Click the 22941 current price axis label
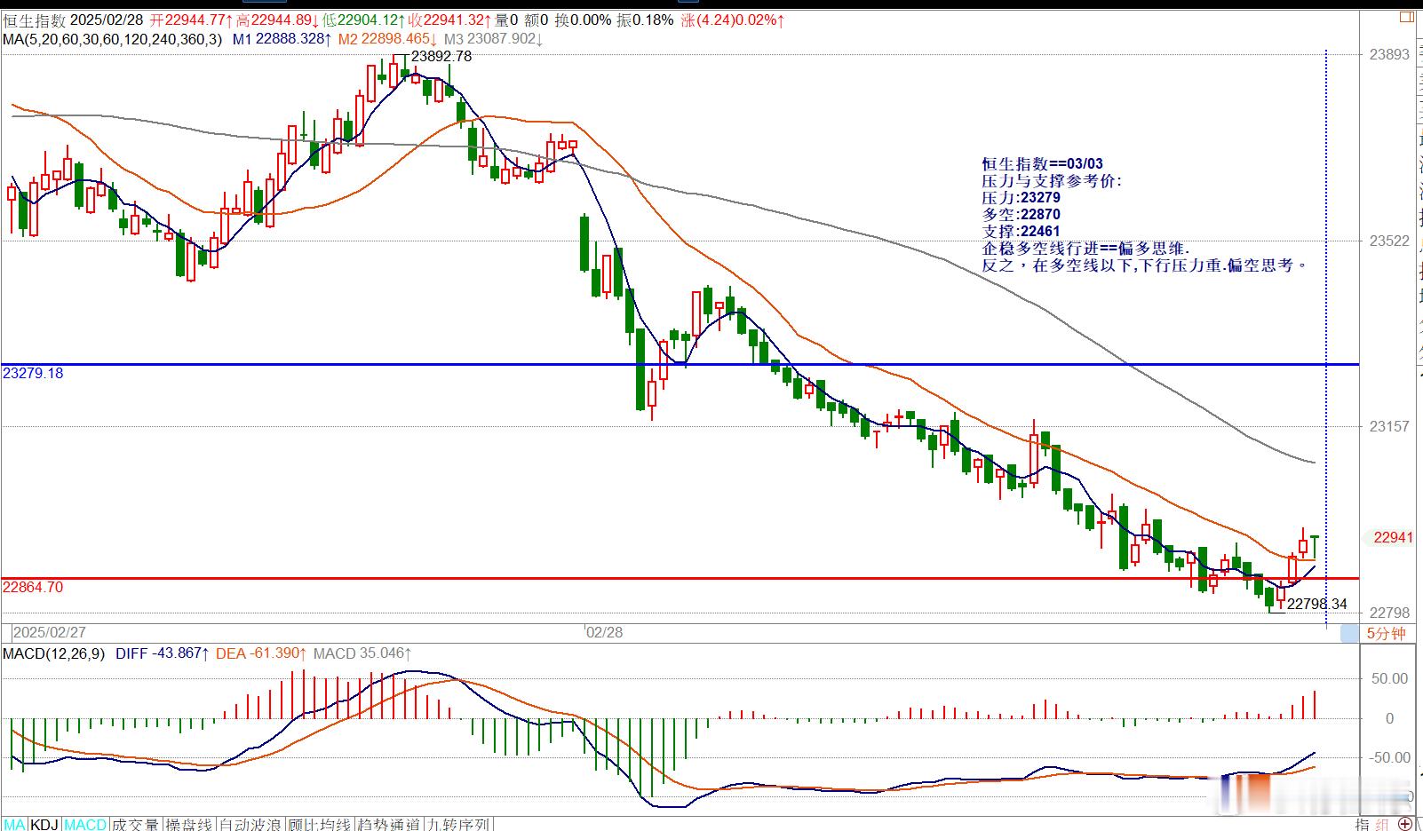 [x=1393, y=537]
